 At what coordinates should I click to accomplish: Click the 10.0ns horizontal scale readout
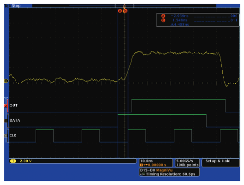pos(146,161)
